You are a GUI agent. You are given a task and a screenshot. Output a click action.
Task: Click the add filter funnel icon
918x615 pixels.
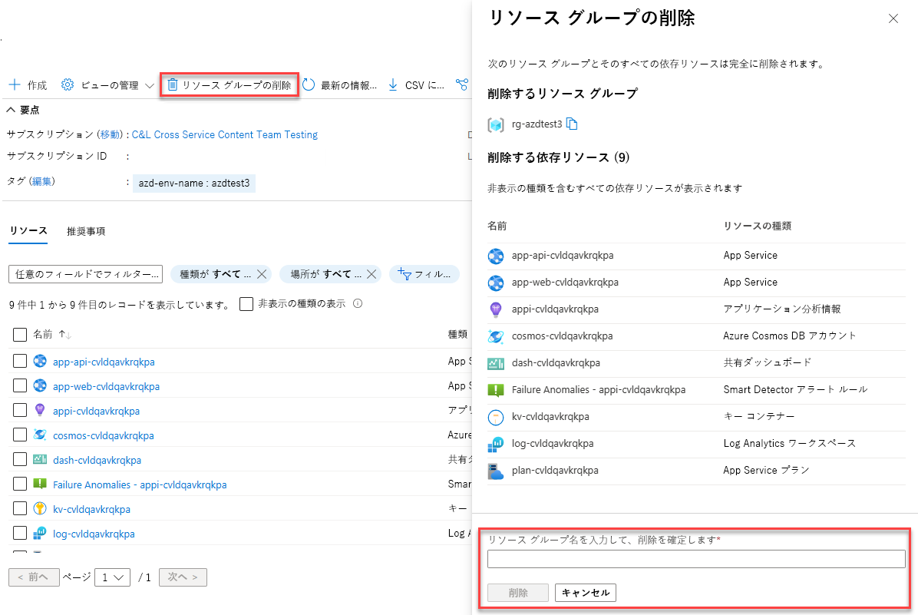click(x=404, y=273)
